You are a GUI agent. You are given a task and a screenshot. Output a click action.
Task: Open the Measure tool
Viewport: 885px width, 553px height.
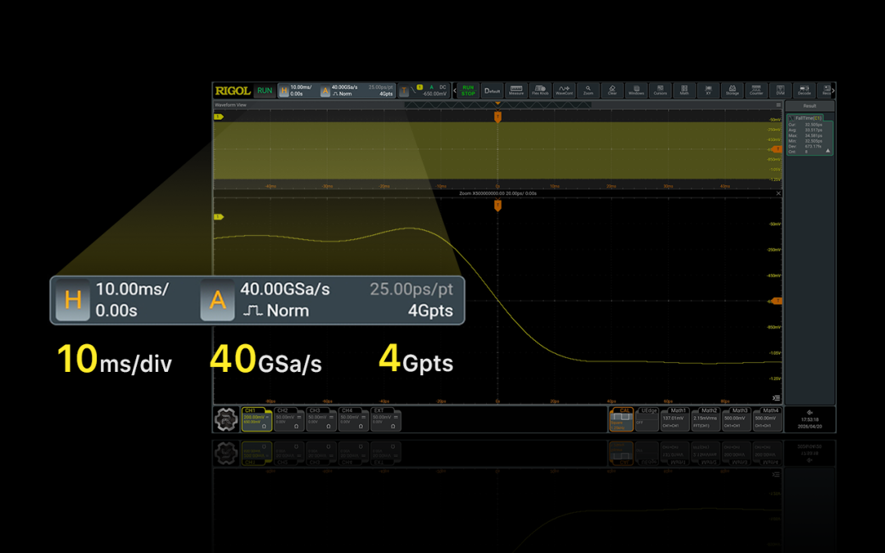tap(516, 90)
